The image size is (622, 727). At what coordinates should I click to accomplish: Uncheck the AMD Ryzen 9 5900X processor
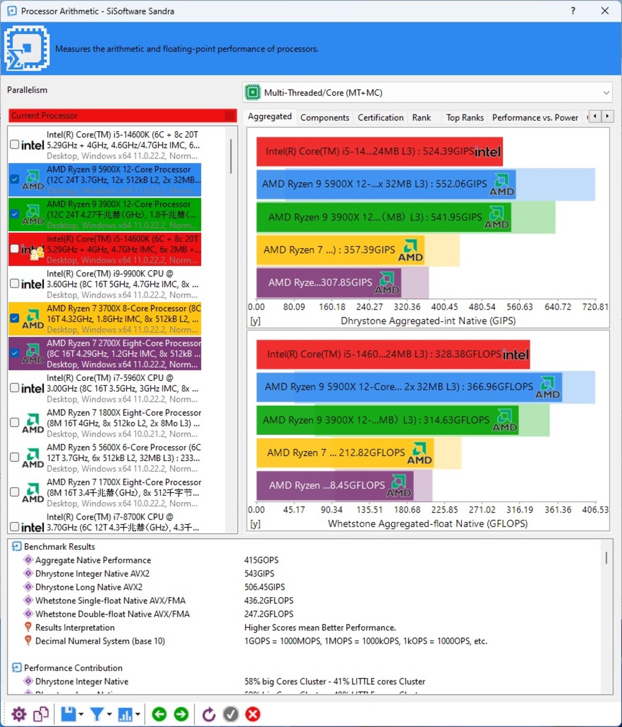click(x=14, y=179)
